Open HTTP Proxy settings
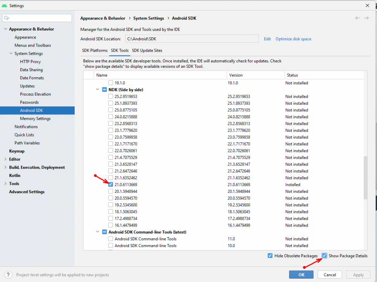Viewport: 377px width, 282px height. point(30,61)
